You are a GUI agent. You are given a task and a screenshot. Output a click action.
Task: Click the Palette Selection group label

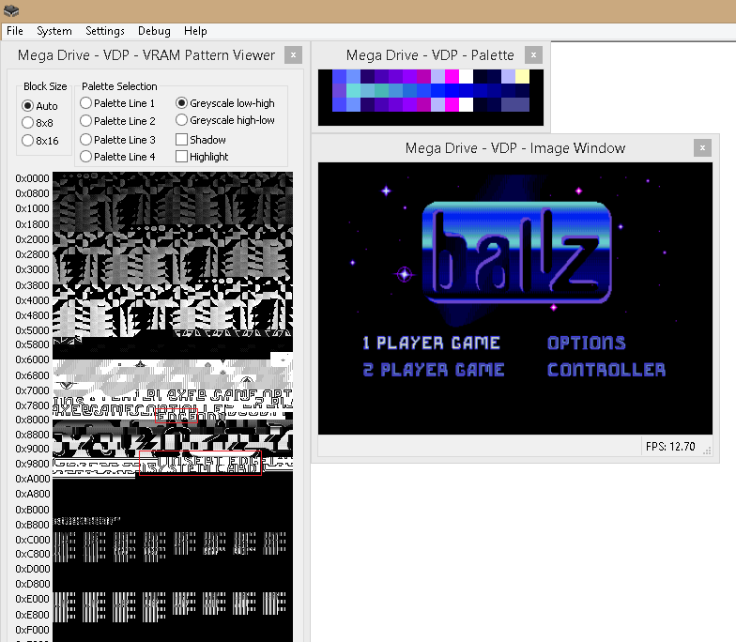click(119, 86)
